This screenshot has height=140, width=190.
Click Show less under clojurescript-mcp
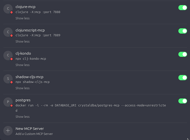coord(22,41)
